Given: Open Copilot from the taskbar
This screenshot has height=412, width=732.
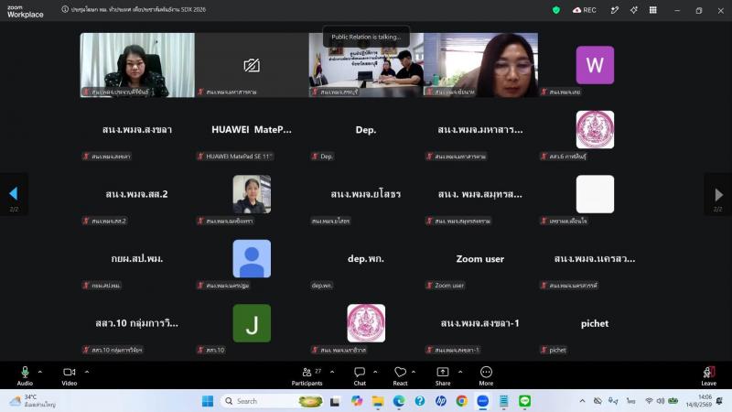Looking at the screenshot, I should click(357, 401).
